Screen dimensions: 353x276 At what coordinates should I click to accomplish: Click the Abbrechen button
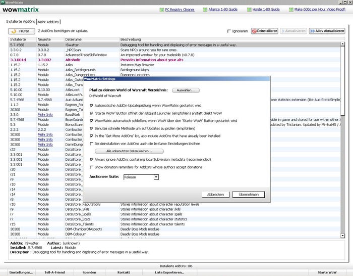point(215,195)
